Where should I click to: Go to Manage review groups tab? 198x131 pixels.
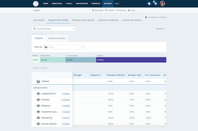click(83, 20)
